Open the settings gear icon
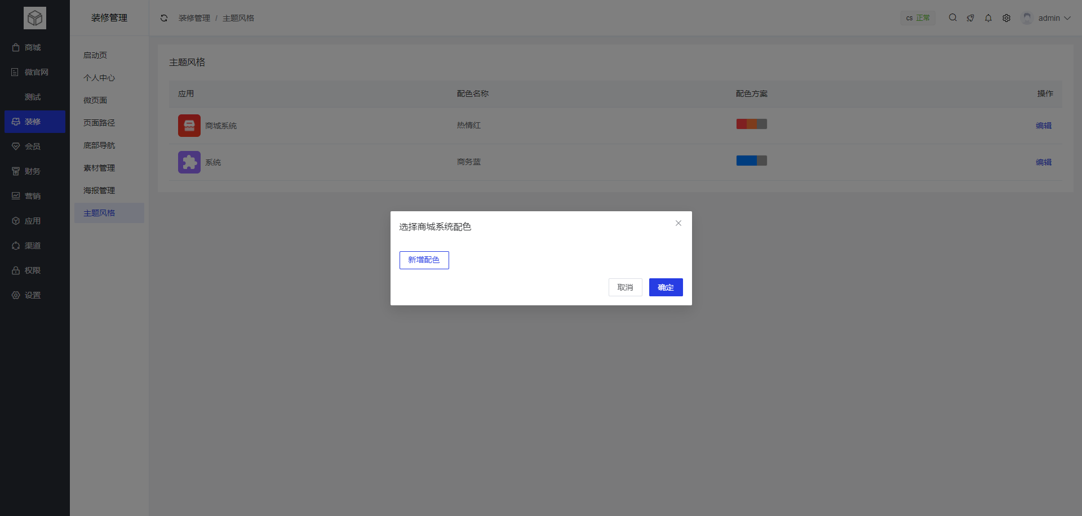 tap(1007, 17)
